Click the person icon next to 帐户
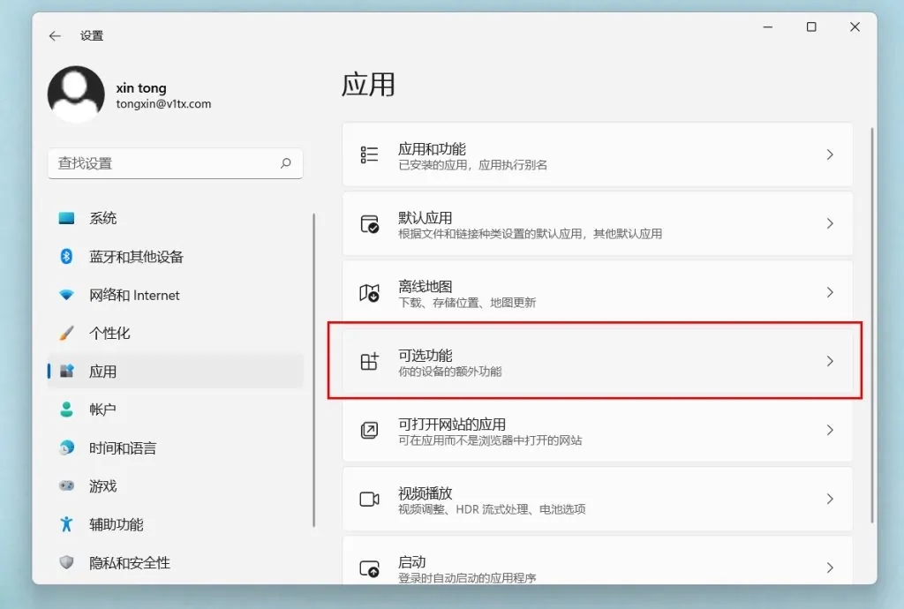The height and width of the screenshot is (609, 904). [x=66, y=410]
